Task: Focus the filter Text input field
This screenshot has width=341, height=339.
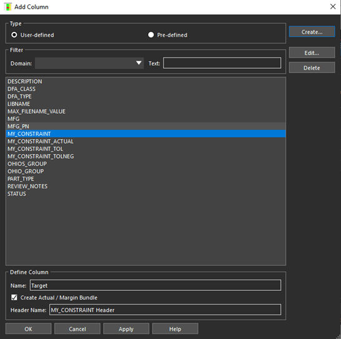Action: coord(222,63)
